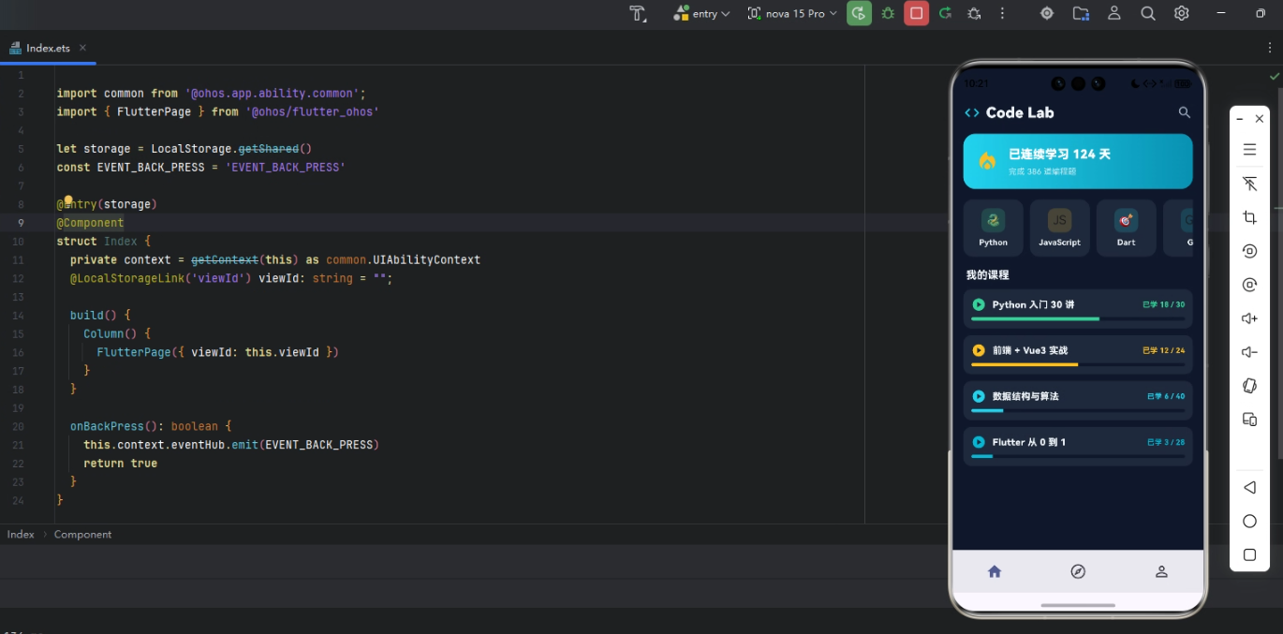Stop the running app with red button
The image size is (1283, 634).
pyautogui.click(x=917, y=13)
